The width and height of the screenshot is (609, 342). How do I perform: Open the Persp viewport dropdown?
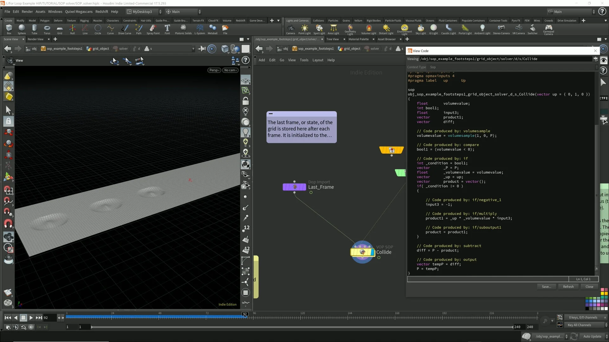214,70
